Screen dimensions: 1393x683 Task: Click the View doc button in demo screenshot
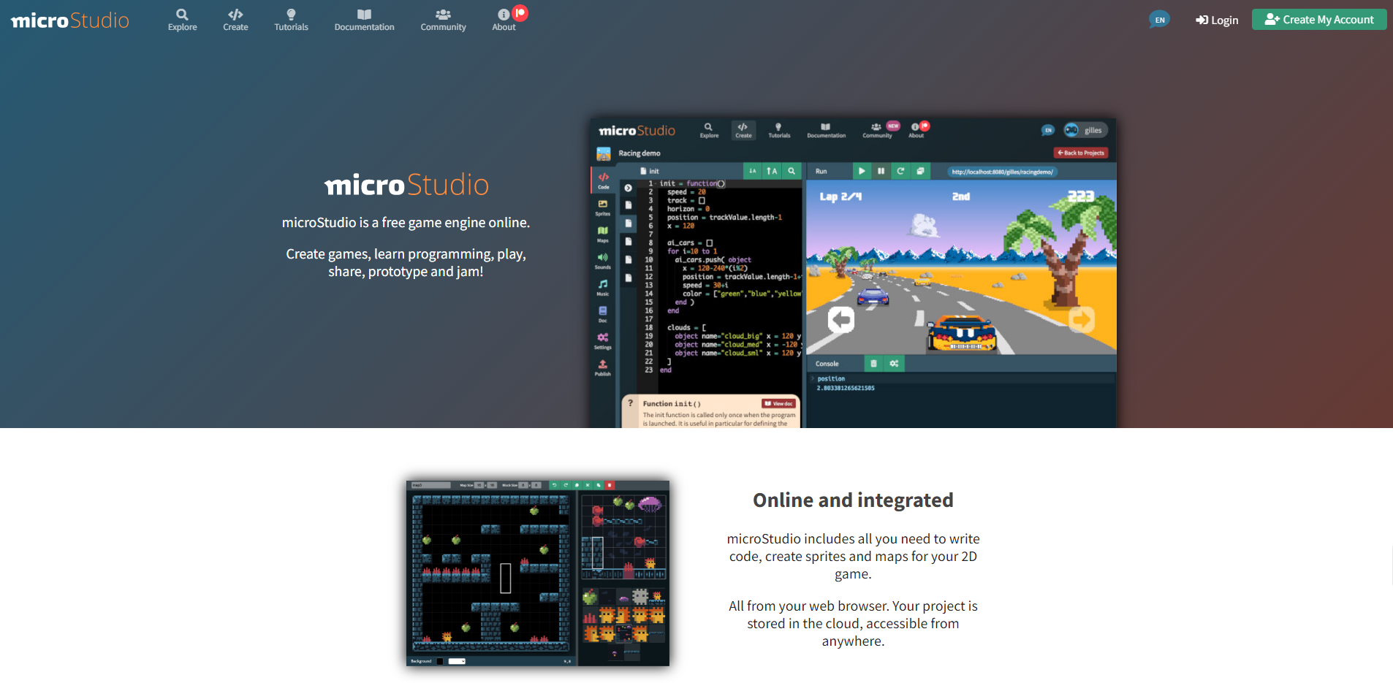click(x=778, y=403)
